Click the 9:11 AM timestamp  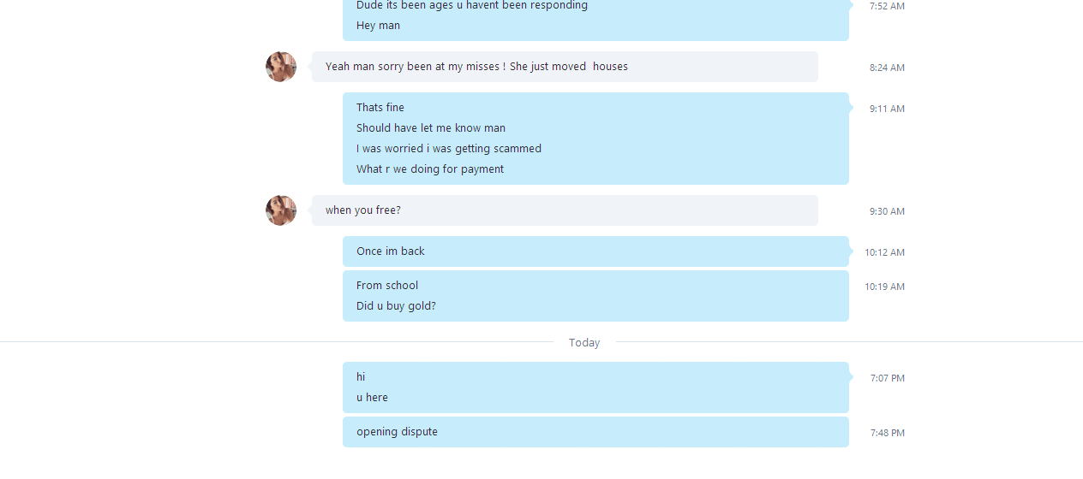(887, 109)
